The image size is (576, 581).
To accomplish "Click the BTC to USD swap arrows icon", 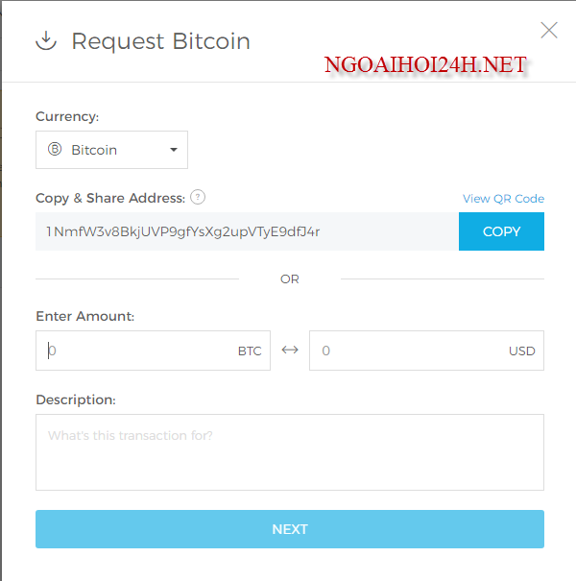I will coord(290,351).
